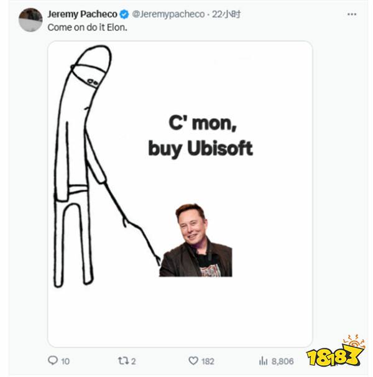Open the view analytics bar chart icon
Screen dimensions: 373x377
(x=263, y=361)
